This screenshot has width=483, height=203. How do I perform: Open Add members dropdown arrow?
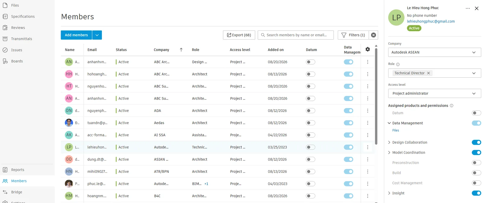point(97,35)
